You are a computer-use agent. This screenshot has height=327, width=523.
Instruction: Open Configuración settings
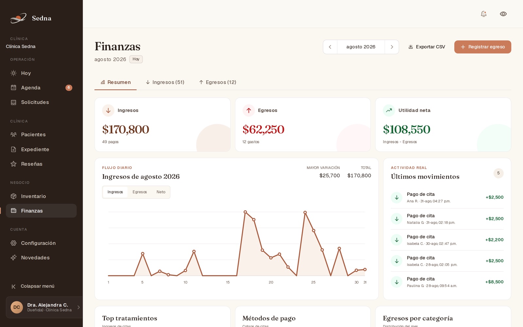point(41,243)
